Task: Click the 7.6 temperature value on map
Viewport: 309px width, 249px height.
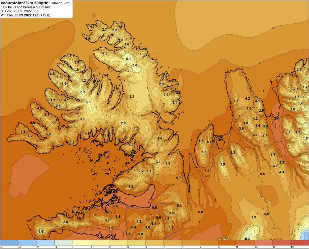Action: 115,206
